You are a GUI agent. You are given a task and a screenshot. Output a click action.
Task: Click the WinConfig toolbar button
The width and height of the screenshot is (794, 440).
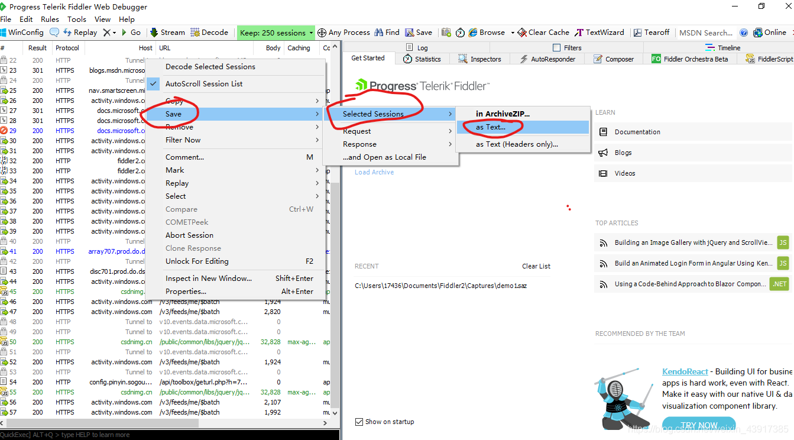pos(22,33)
